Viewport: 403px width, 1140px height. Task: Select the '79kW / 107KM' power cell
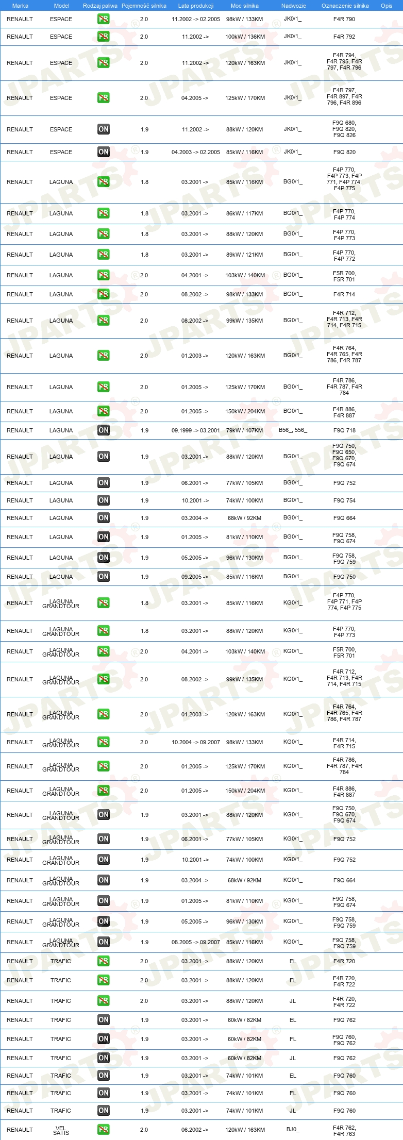coord(244,430)
